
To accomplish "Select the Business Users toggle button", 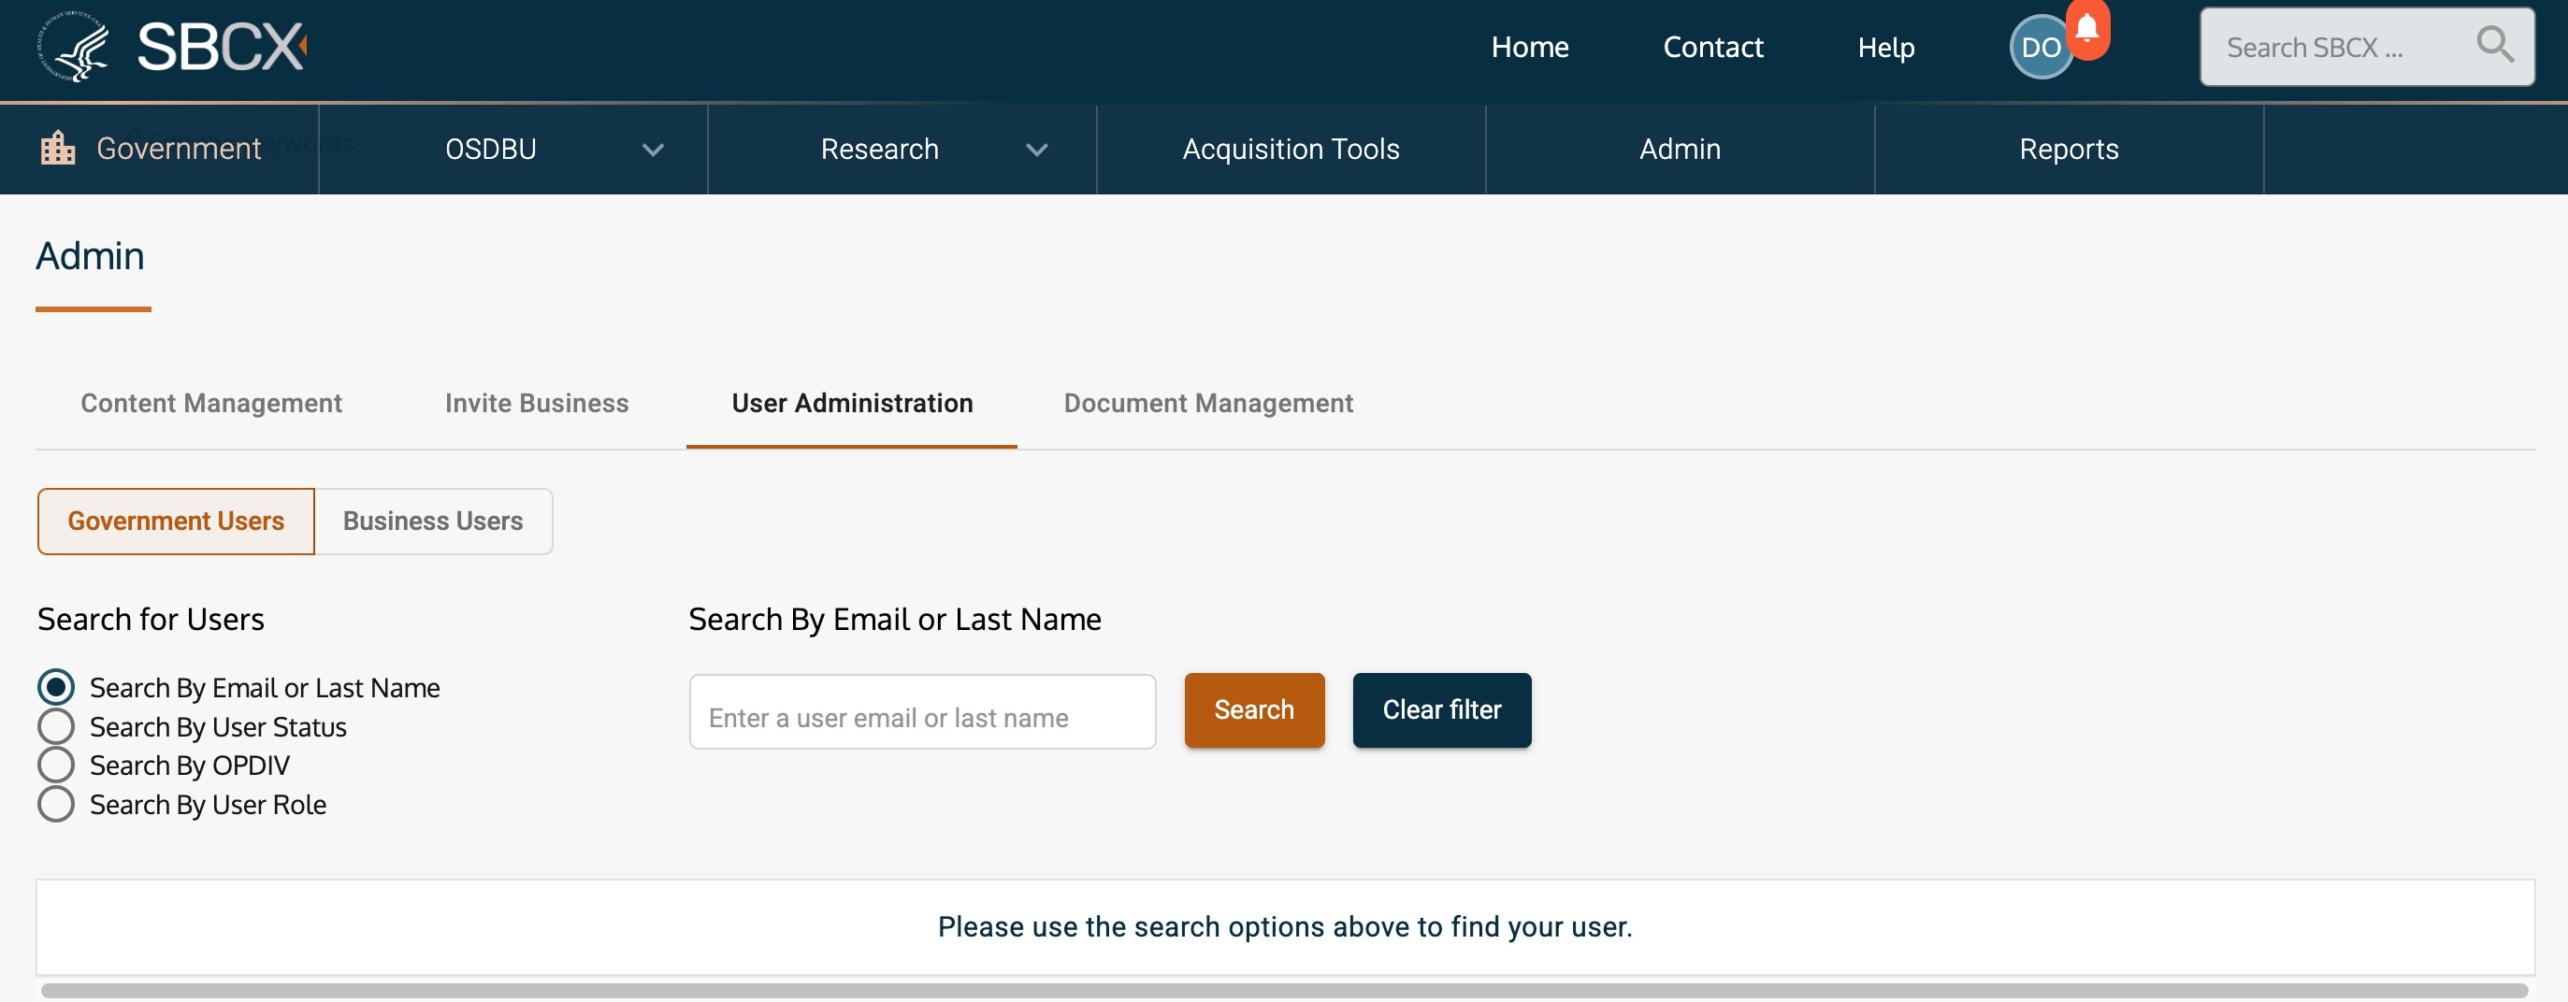I will pos(433,521).
